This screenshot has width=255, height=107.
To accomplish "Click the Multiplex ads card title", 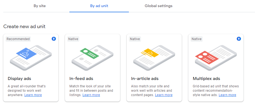I will [206, 79].
